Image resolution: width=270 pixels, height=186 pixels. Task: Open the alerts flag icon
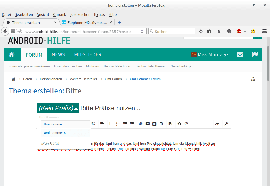point(255,54)
